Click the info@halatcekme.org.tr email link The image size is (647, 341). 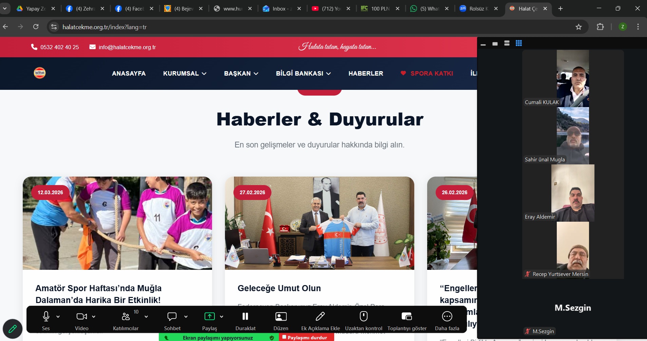122,47
